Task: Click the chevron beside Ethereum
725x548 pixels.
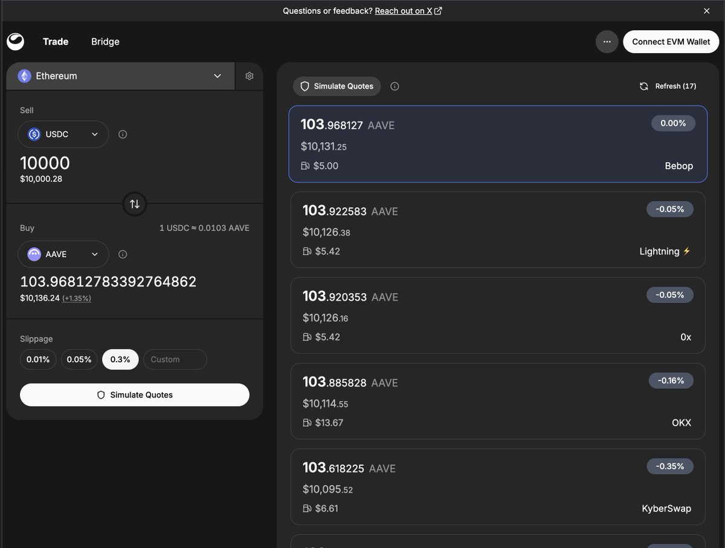Action: 218,76
